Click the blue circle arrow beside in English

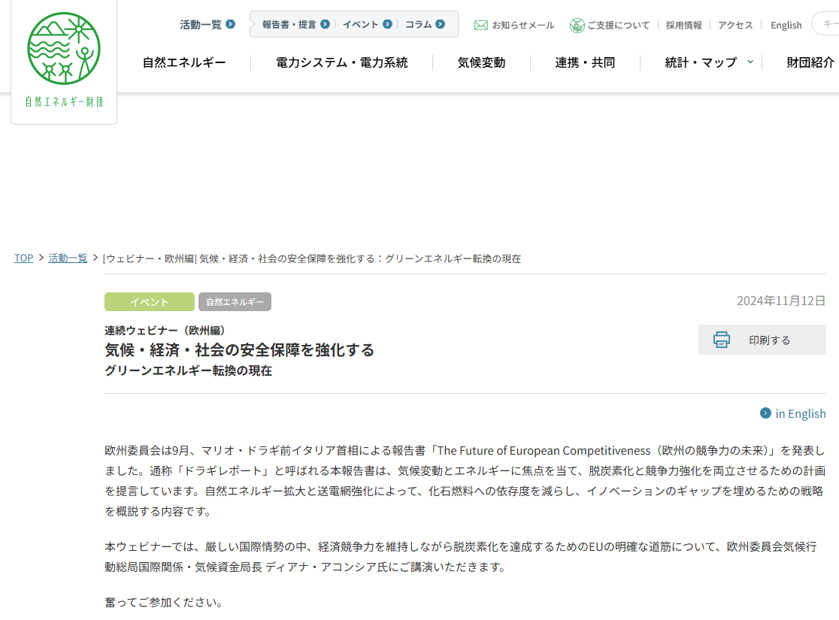click(765, 413)
